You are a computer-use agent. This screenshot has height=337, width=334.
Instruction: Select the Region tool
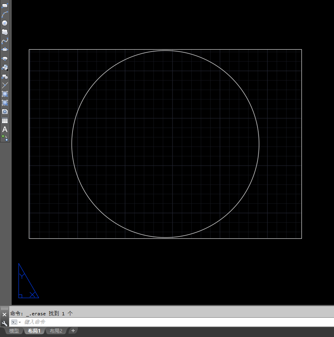pyautogui.click(x=5, y=112)
